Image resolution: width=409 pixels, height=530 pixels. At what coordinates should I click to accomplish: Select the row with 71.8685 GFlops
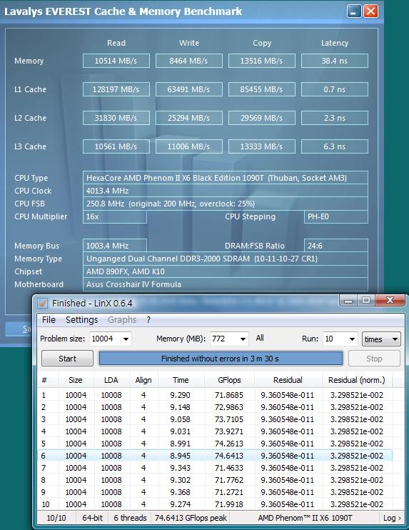tap(215, 395)
